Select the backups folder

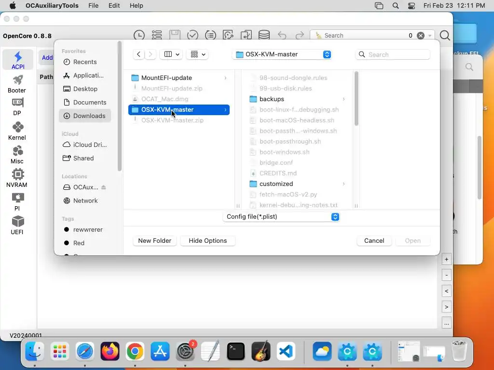298,99
